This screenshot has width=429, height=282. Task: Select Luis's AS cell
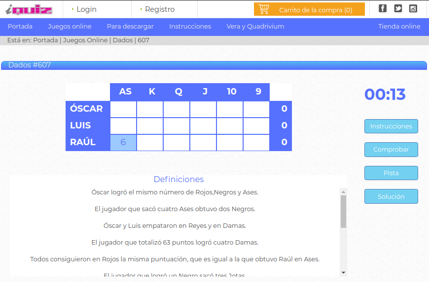pyautogui.click(x=123, y=126)
